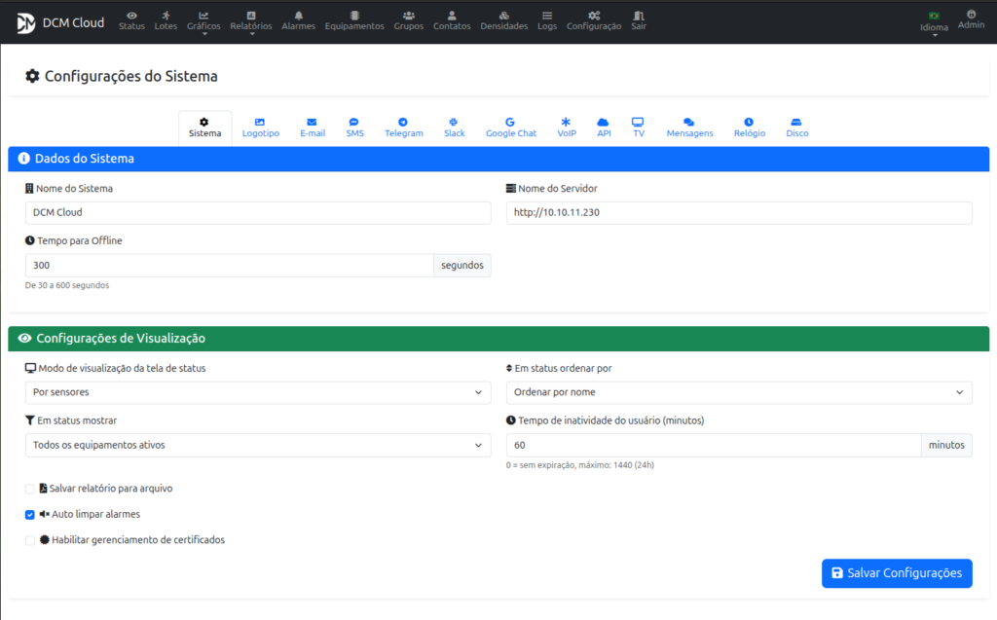Screen dimensions: 997x620
Task: Switch to the E-mail settings tab
Action: tap(313, 128)
